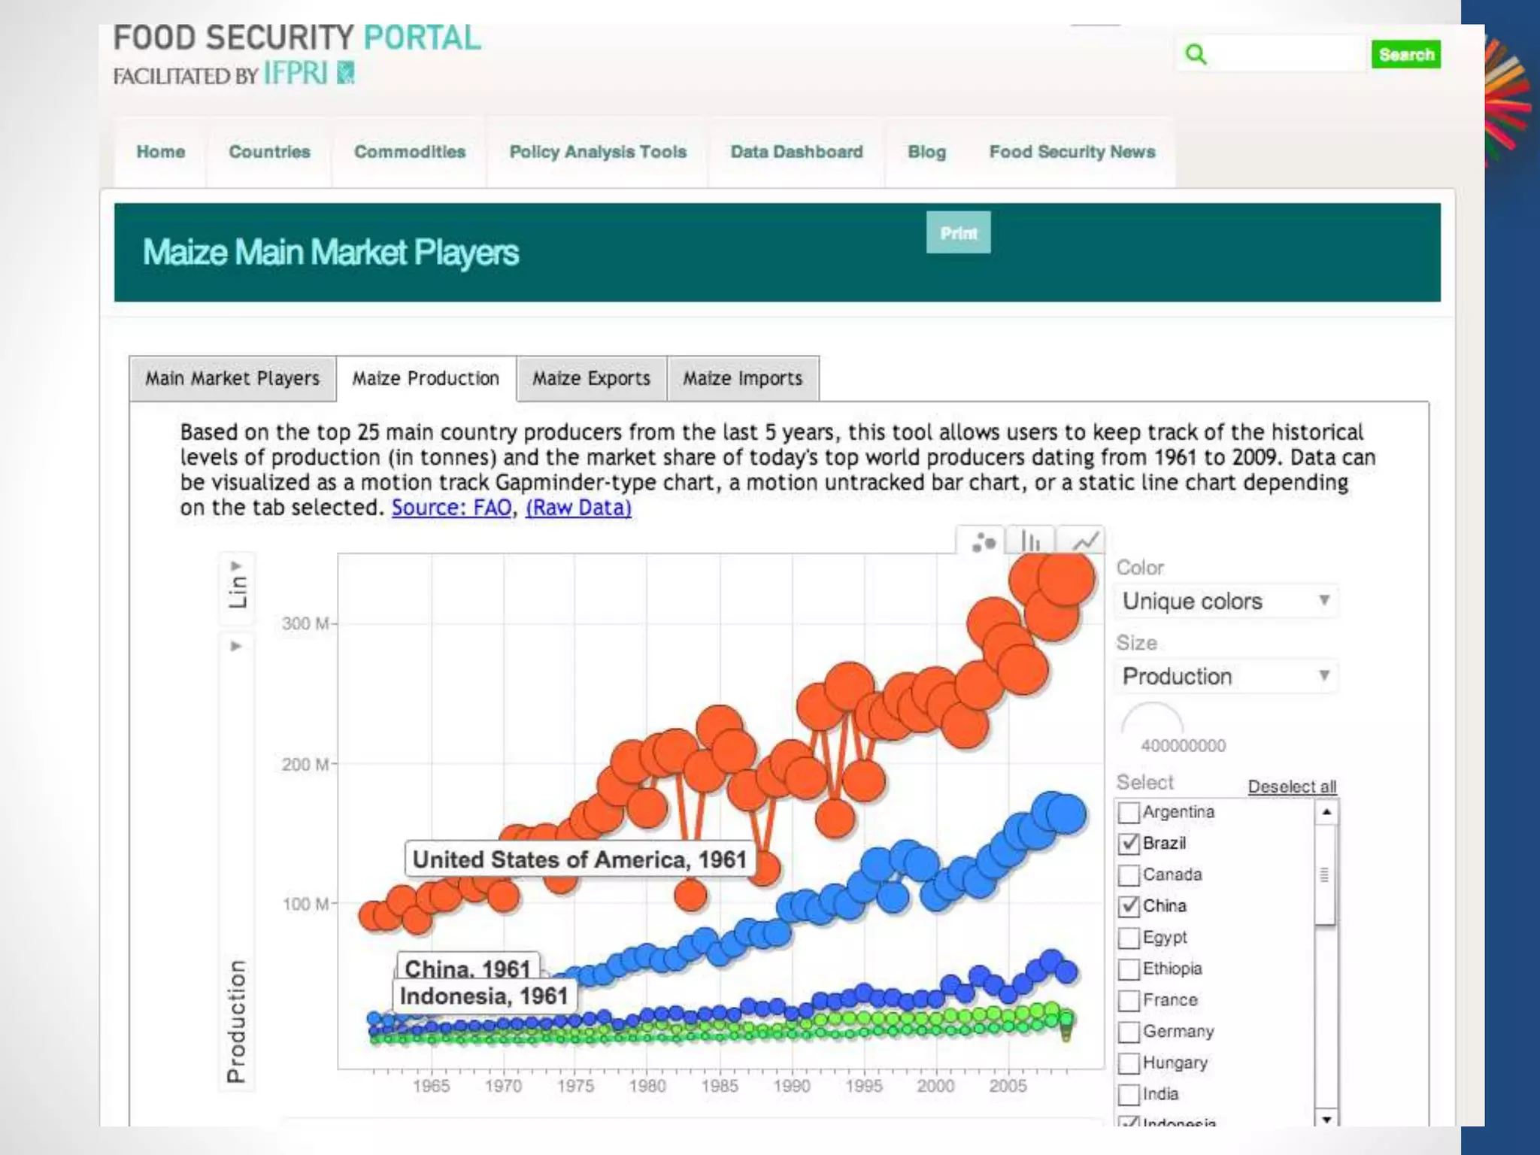The image size is (1540, 1155).
Task: Switch to line chart view icon
Action: click(x=1085, y=541)
